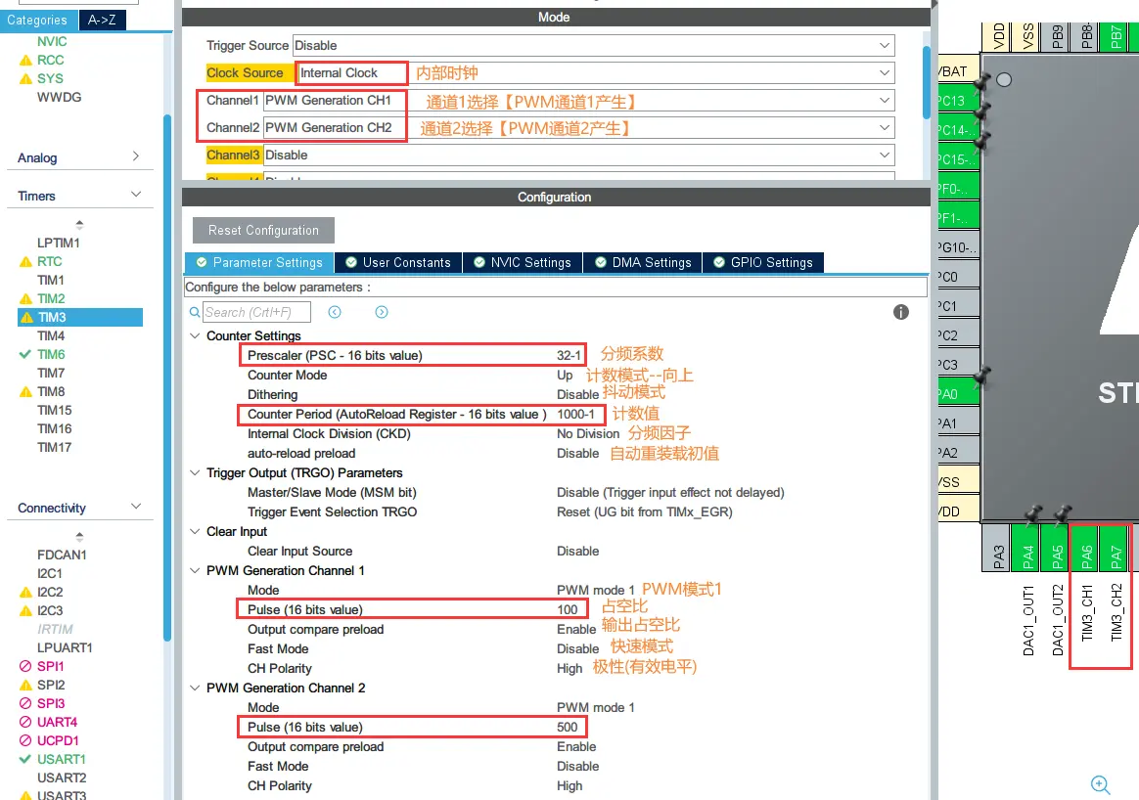Click the Reset Configuration button
Image resolution: width=1139 pixels, height=800 pixels.
(263, 231)
